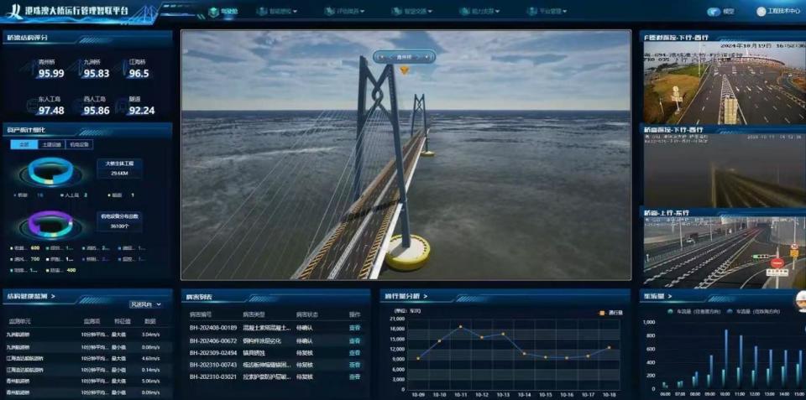This screenshot has height=400, width=806.
Task: Open the 能力支撑 dropdown arrow
Action: click(x=498, y=11)
